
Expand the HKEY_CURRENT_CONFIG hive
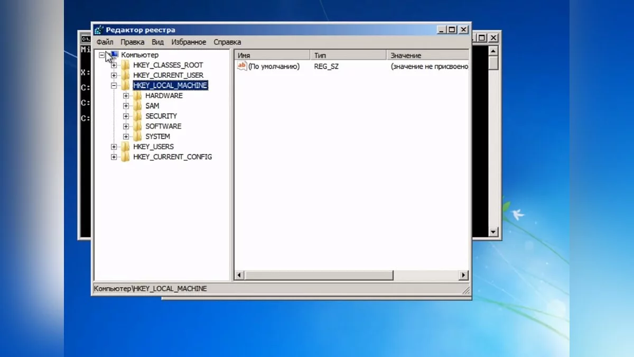pos(114,157)
